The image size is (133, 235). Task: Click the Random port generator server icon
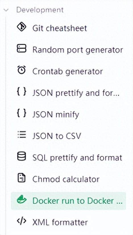tap(22, 49)
